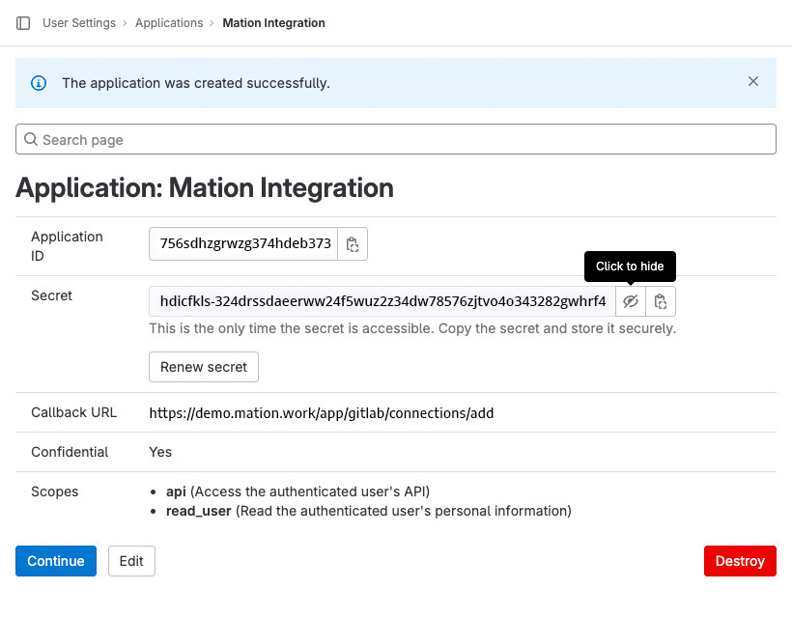Image resolution: width=792 pixels, height=618 pixels.
Task: Click the 'Confidential' row label
Action: 70,452
